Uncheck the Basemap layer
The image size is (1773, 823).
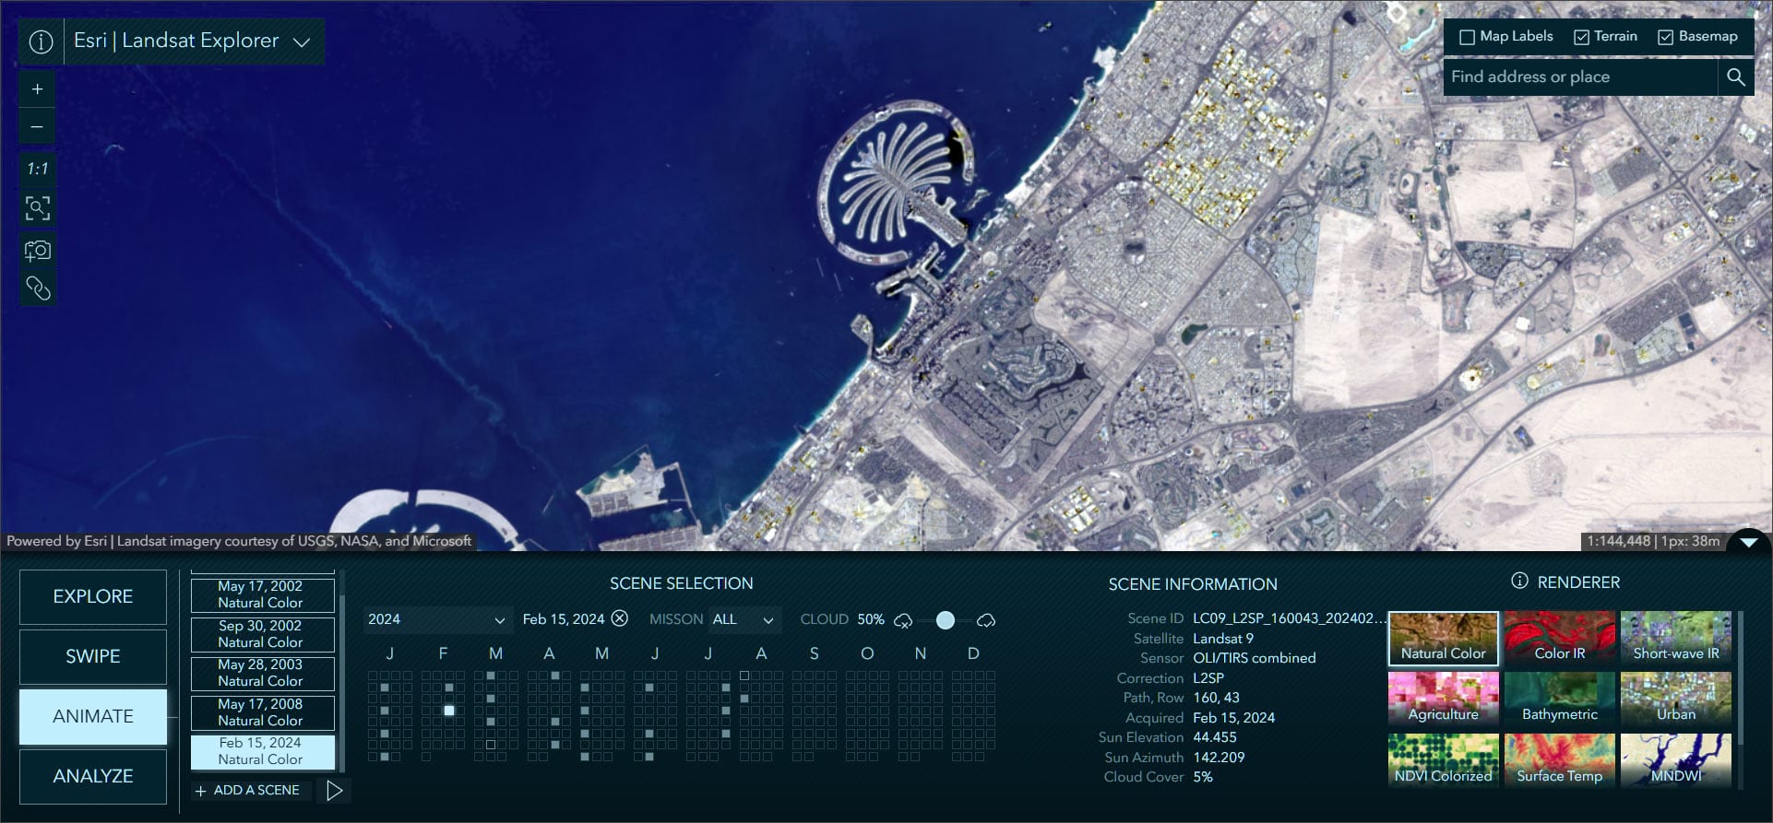coord(1665,38)
